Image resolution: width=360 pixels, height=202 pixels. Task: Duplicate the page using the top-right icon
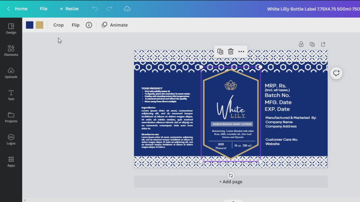pyautogui.click(x=312, y=44)
